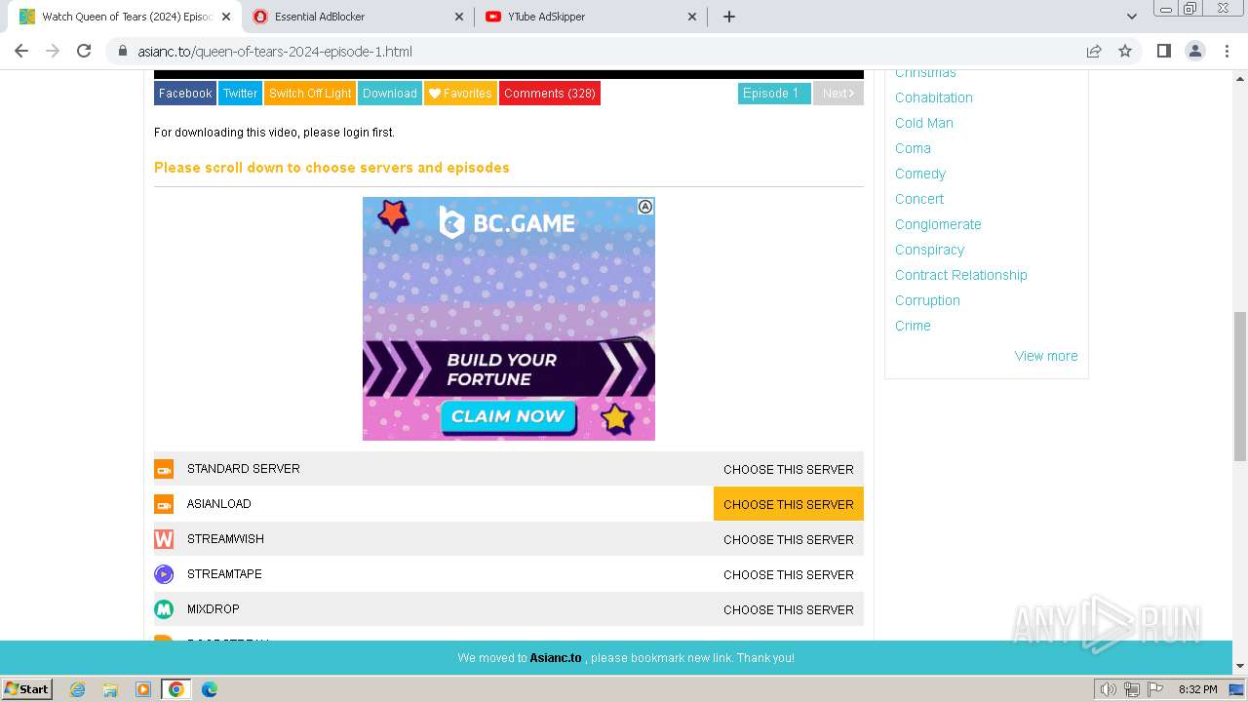Open the Chrome taskbar icon

pyautogui.click(x=175, y=689)
